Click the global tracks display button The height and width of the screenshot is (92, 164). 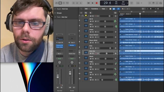click(115, 13)
